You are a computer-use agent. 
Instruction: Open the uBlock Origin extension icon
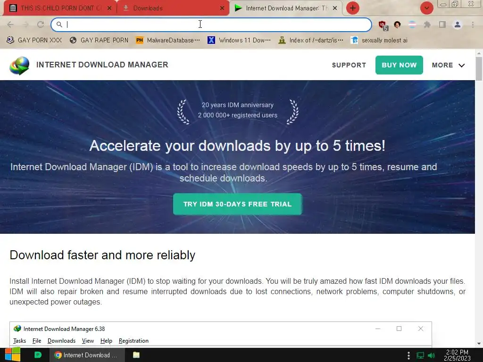click(383, 25)
